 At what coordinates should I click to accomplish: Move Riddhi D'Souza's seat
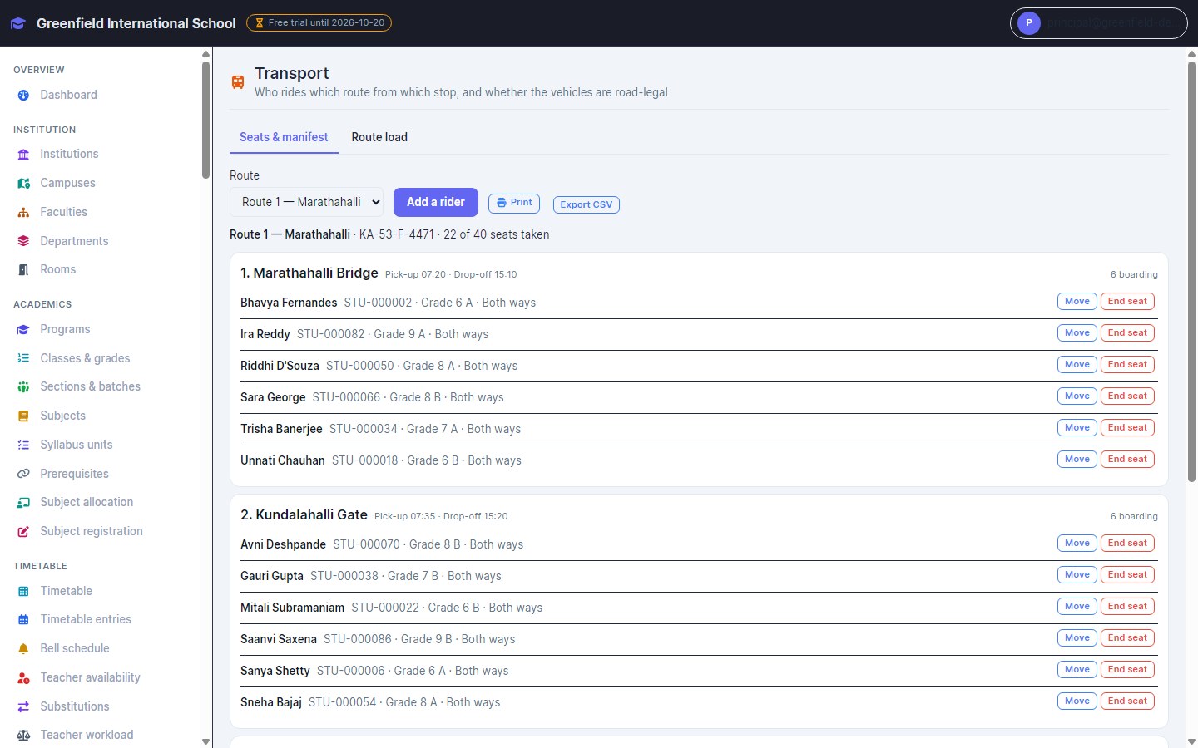pos(1077,365)
